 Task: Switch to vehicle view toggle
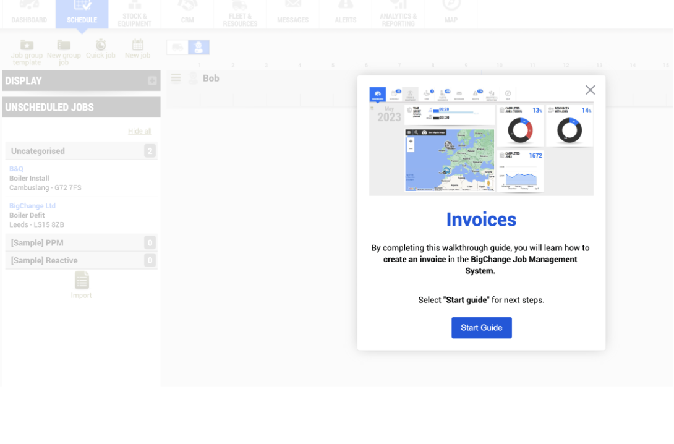(x=177, y=47)
